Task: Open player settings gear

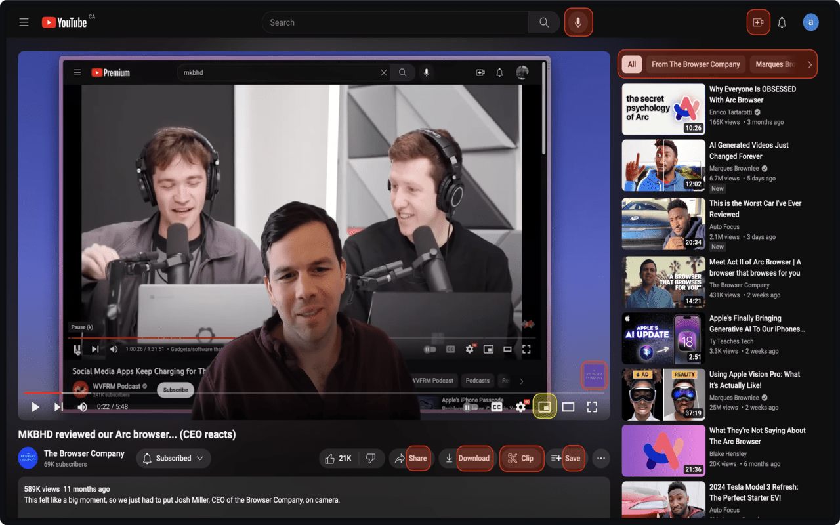Action: 520,407
